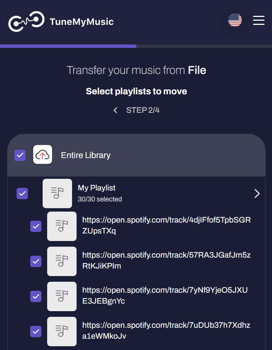Collapse My Playlist with the right chevron
Screen dimensions: 272x350
click(257, 193)
